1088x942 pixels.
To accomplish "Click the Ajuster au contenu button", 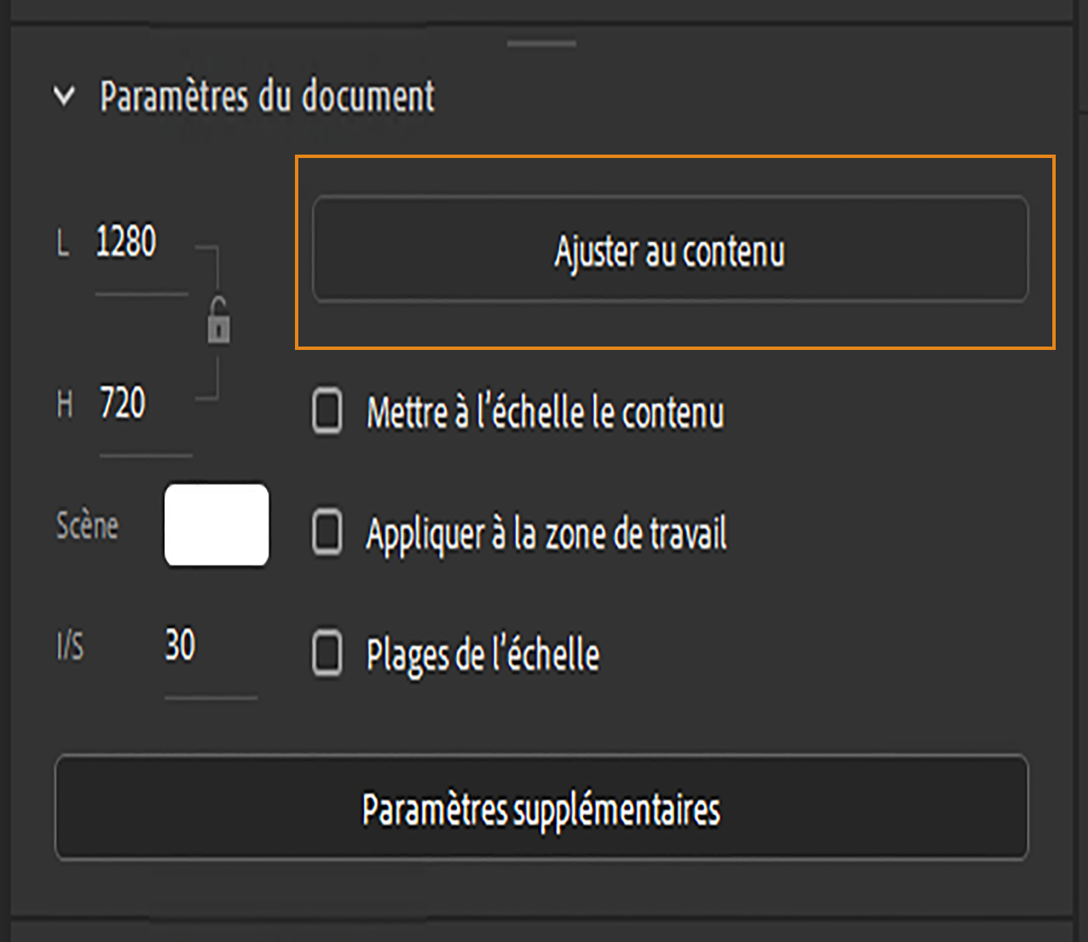I will tap(671, 251).
